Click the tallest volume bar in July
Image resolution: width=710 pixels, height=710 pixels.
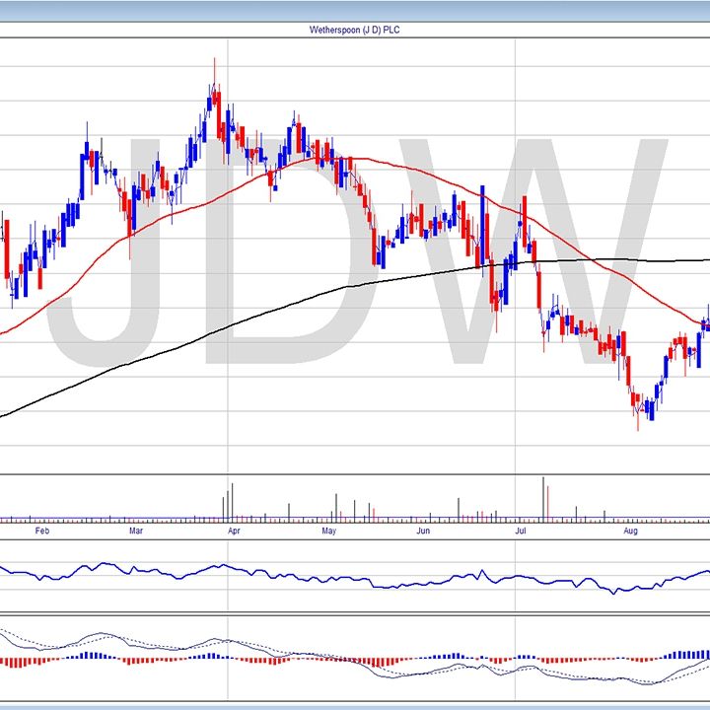coord(542,498)
